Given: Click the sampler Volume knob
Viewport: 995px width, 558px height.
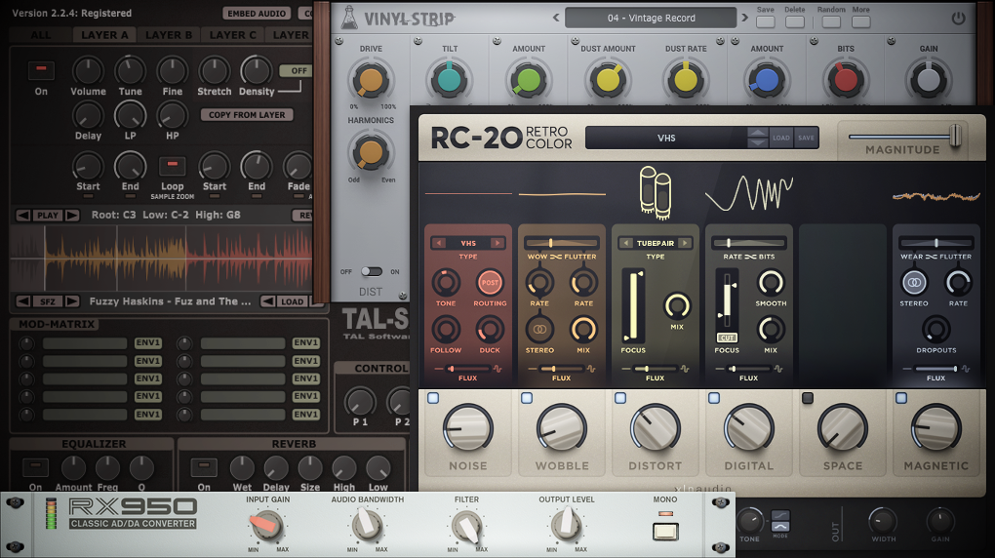Looking at the screenshot, I should 88,70.
